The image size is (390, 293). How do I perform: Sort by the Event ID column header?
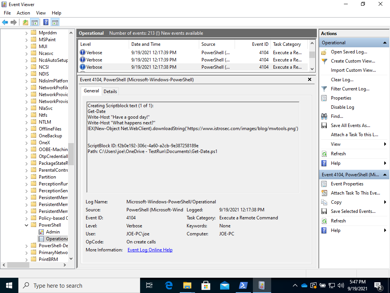[x=253, y=44]
